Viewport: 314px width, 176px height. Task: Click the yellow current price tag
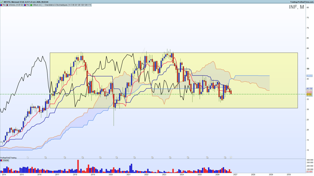(309, 94)
